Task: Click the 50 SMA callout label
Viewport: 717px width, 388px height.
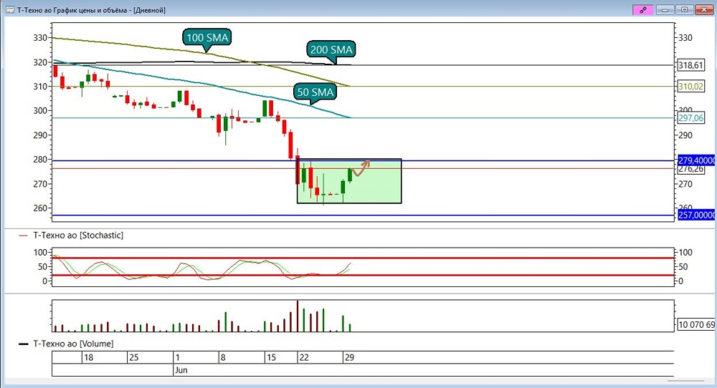Action: tap(315, 92)
